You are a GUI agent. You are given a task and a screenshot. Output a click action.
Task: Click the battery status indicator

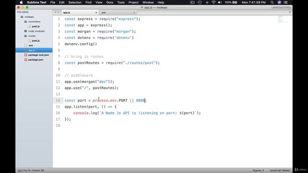tap(231, 2)
